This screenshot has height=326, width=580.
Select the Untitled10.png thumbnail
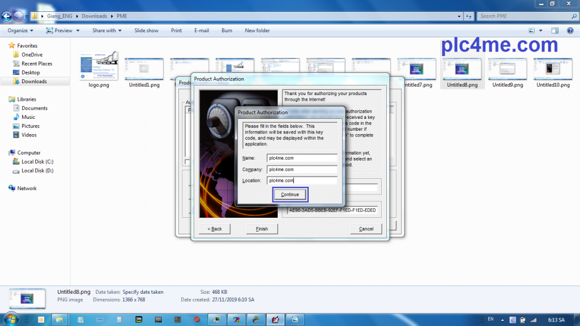pos(553,68)
